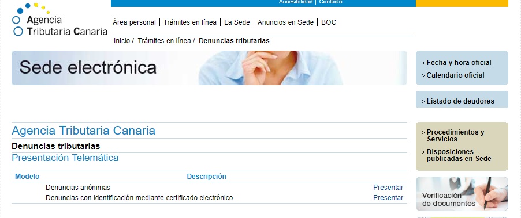Open the Contacto link in top bar
The width and height of the screenshot is (521, 218).
pos(330,2)
